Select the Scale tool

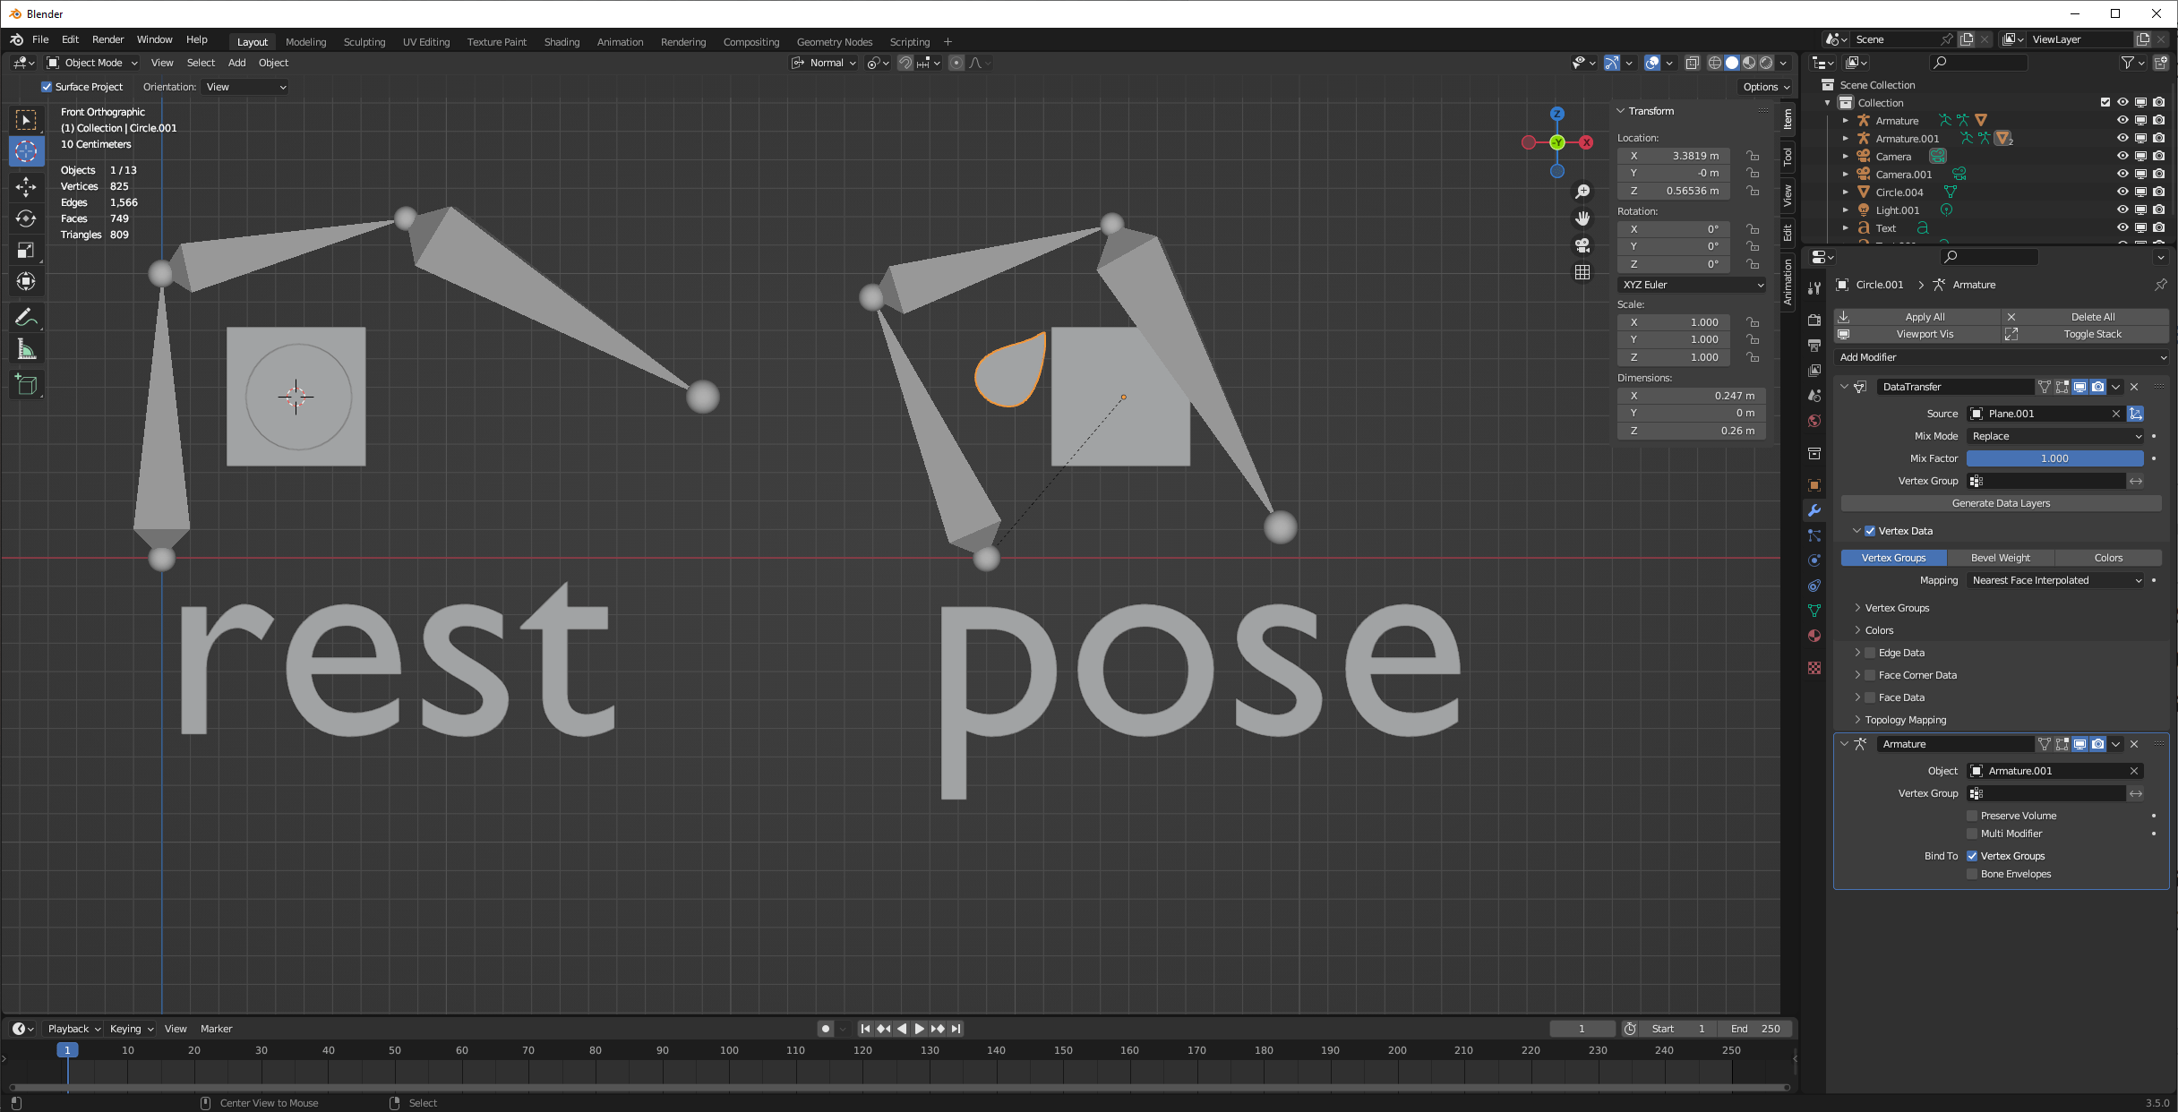tap(26, 251)
